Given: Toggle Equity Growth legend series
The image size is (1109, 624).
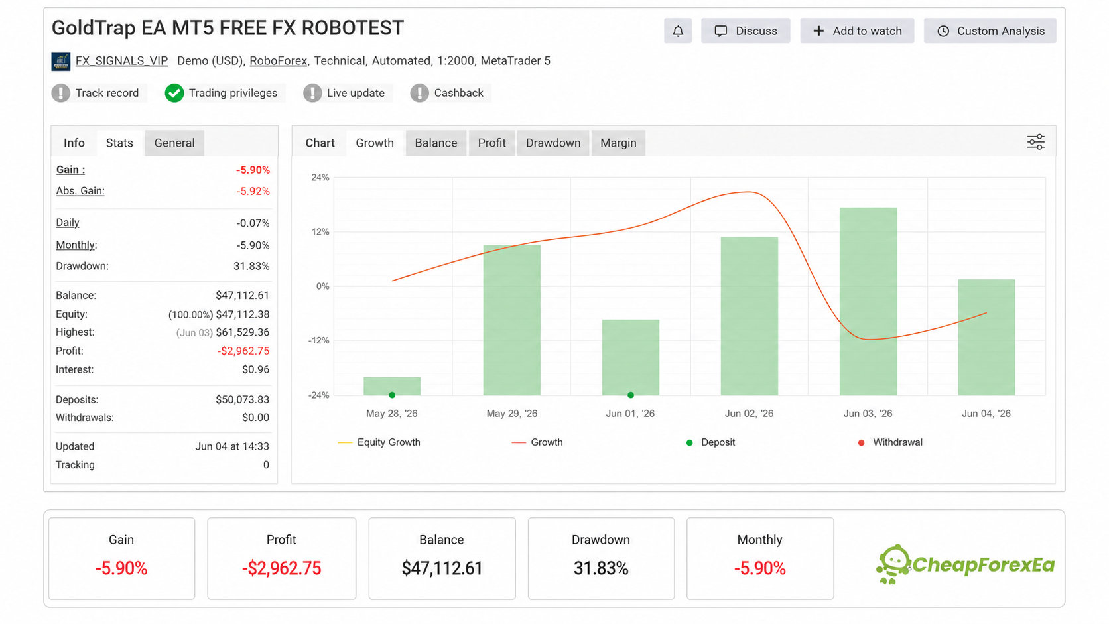Looking at the screenshot, I should pyautogui.click(x=379, y=442).
